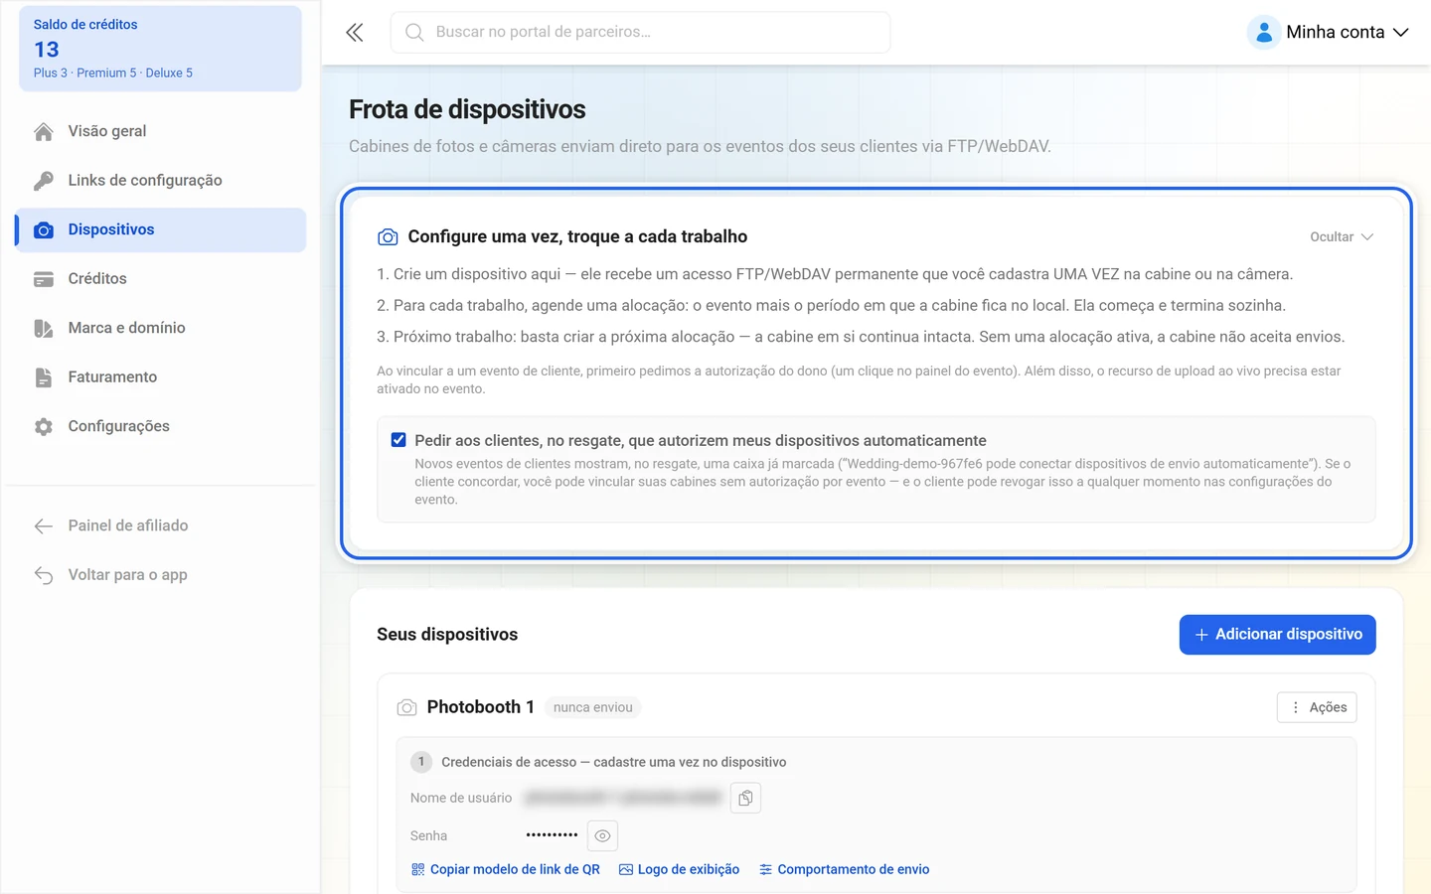Click the home icon beside Visão geral

44,131
